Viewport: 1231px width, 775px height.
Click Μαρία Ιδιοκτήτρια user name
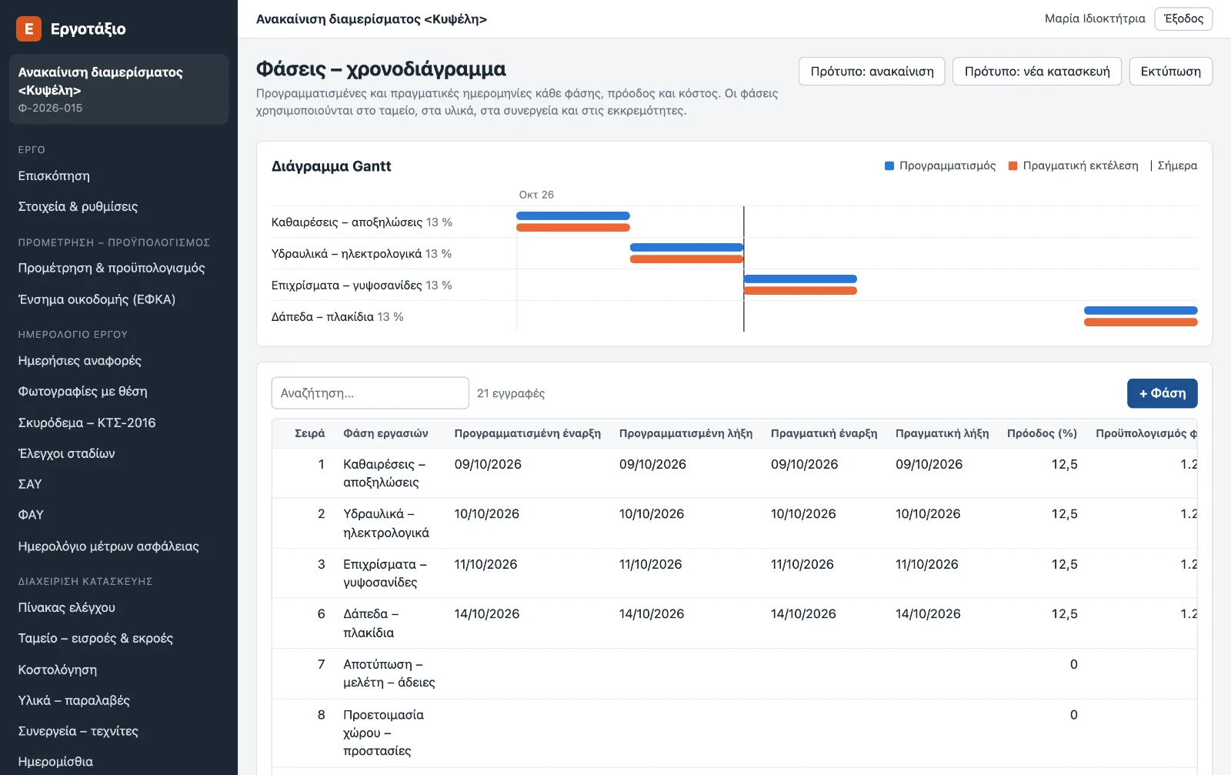1095,18
